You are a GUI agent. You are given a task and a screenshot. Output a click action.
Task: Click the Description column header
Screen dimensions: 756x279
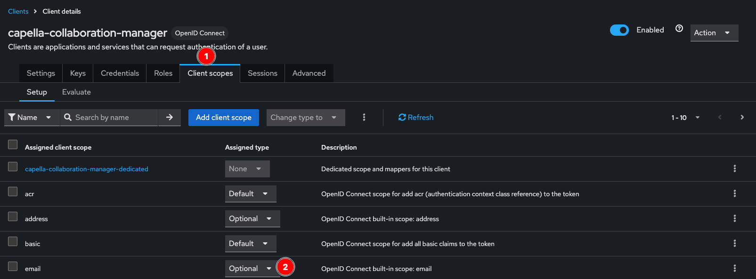(x=339, y=147)
